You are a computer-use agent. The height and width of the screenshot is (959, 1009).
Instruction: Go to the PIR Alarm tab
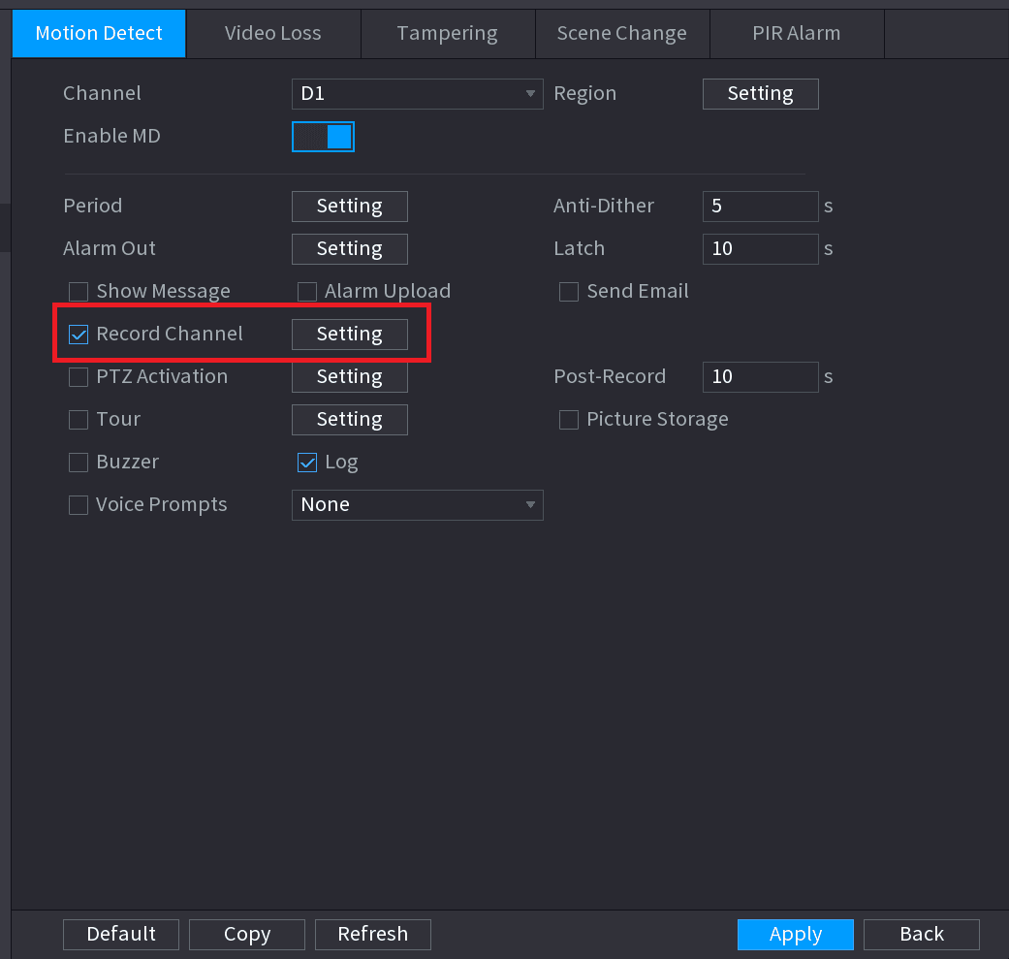point(797,34)
